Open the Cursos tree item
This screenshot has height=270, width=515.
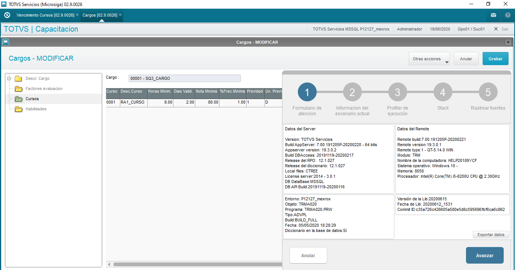point(32,99)
